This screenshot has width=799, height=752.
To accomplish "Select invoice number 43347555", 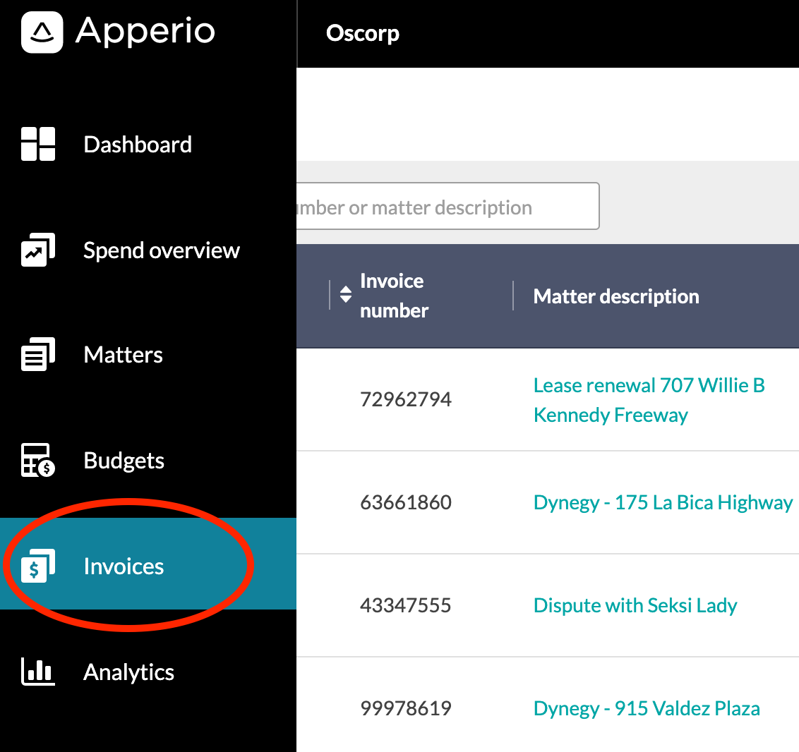I will [x=406, y=605].
